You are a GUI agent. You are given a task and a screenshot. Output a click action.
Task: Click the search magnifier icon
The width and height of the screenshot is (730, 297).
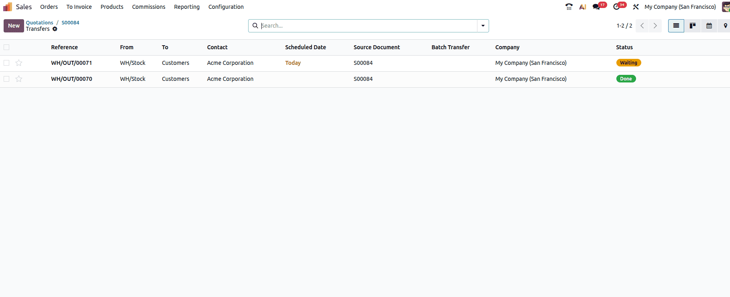[255, 26]
